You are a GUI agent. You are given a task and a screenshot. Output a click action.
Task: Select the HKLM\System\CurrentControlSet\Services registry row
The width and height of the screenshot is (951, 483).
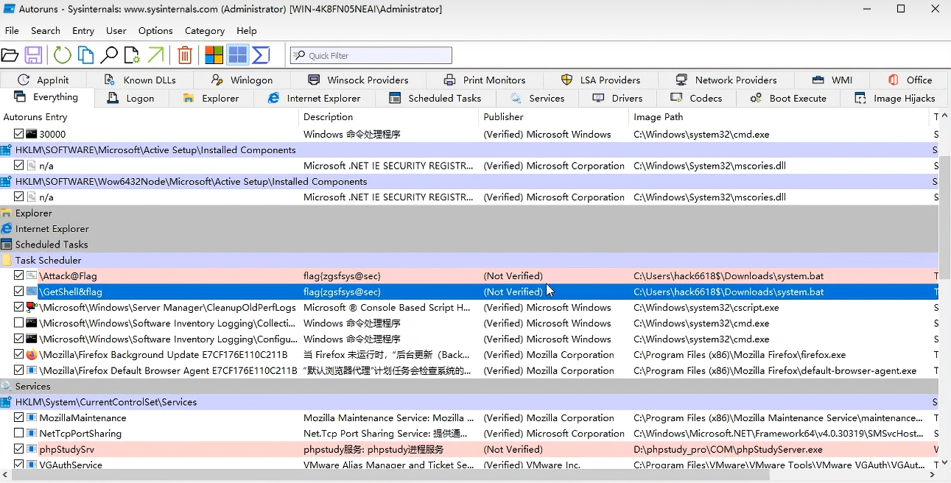pyautogui.click(x=469, y=402)
